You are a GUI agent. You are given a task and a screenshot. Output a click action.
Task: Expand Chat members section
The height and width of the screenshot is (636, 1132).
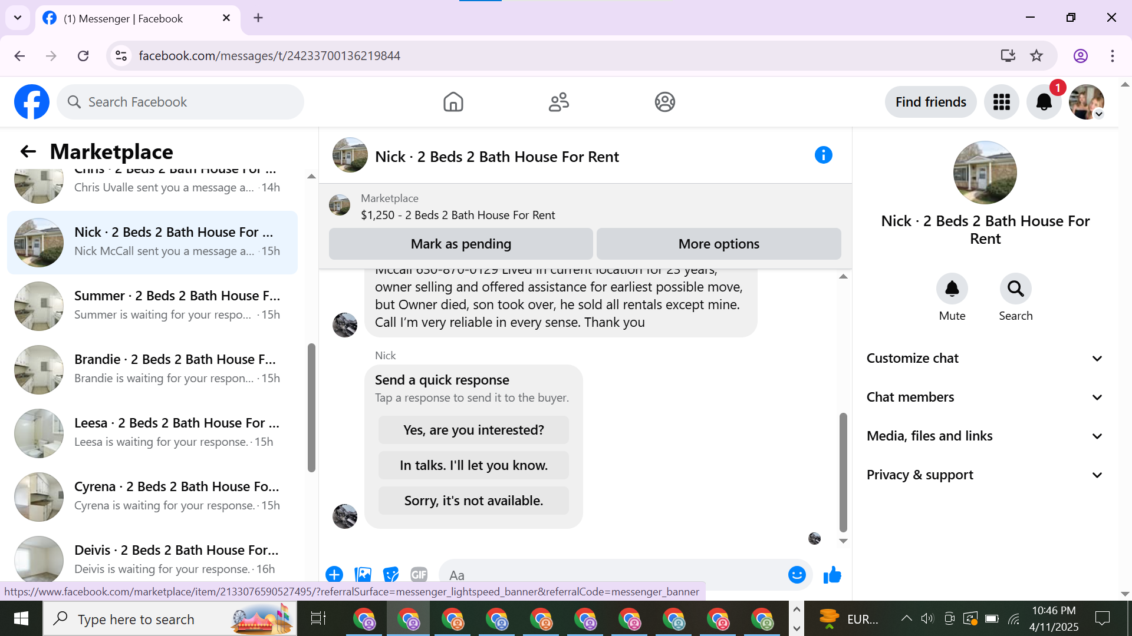(x=985, y=397)
